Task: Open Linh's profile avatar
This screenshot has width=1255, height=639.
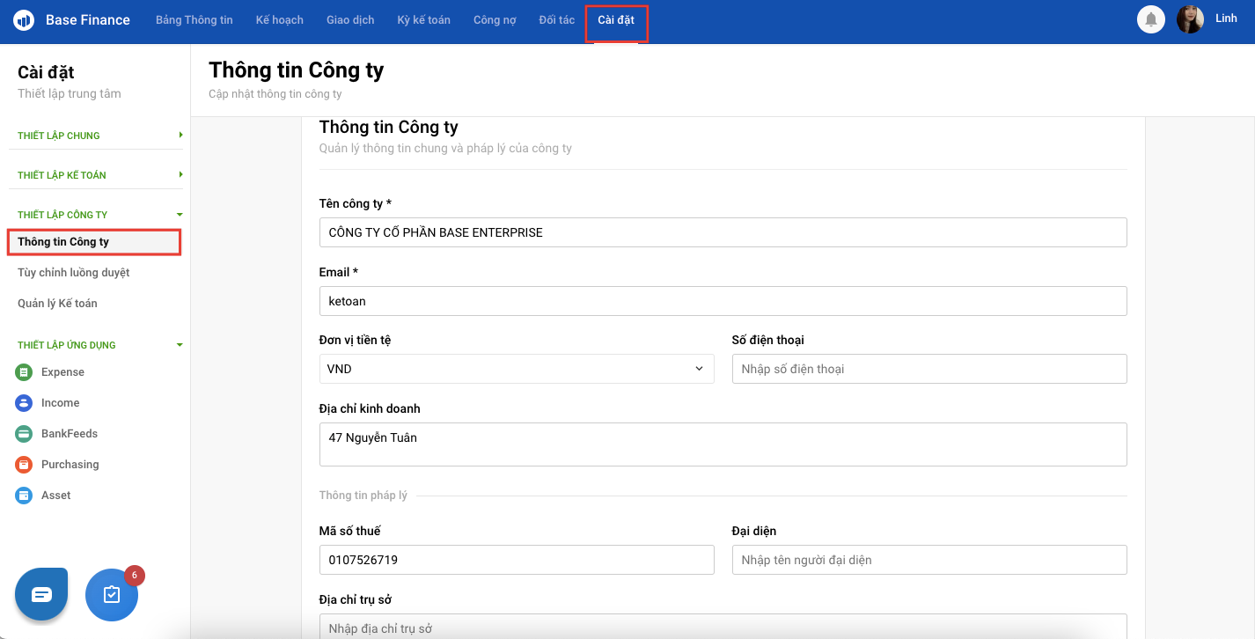Action: click(x=1190, y=19)
